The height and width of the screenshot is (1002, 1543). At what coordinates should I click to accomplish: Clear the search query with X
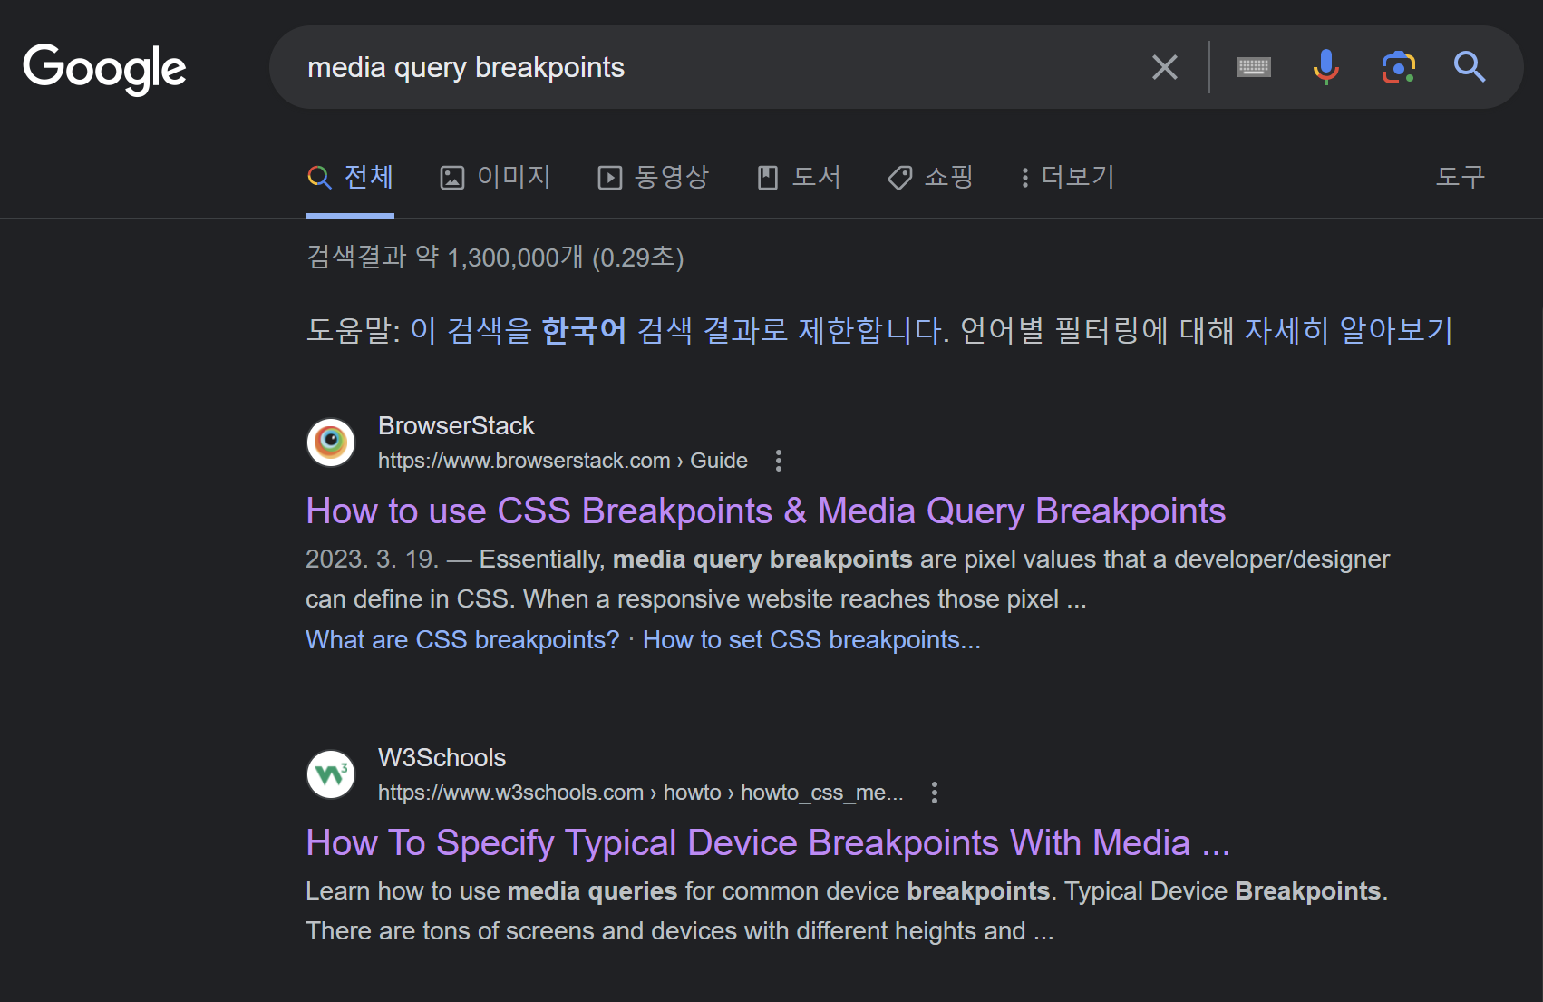pos(1165,67)
